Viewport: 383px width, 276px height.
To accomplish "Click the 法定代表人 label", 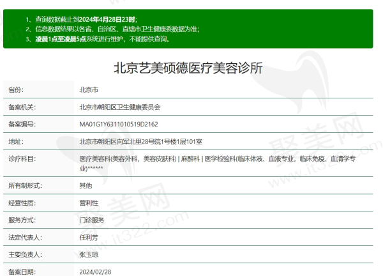I will [25, 238].
